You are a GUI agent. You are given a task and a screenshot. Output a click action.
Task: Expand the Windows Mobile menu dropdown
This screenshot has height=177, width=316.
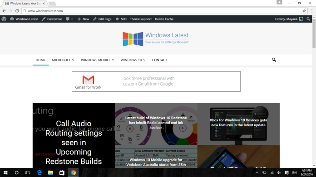pyautogui.click(x=98, y=60)
